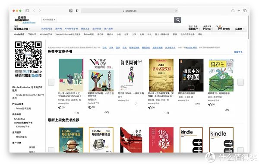Show the tab overview icon

[245, 10]
